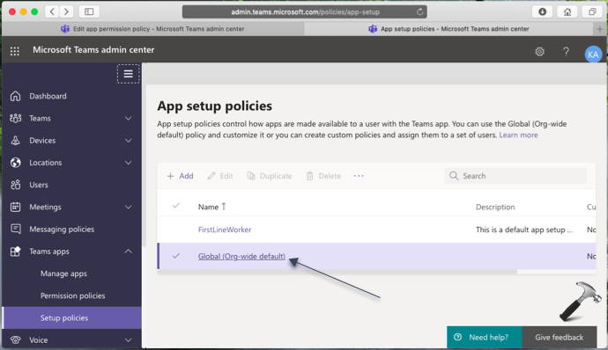Expand the Devices sidebar chevron
Image resolution: width=608 pixels, height=350 pixels.
coord(129,141)
